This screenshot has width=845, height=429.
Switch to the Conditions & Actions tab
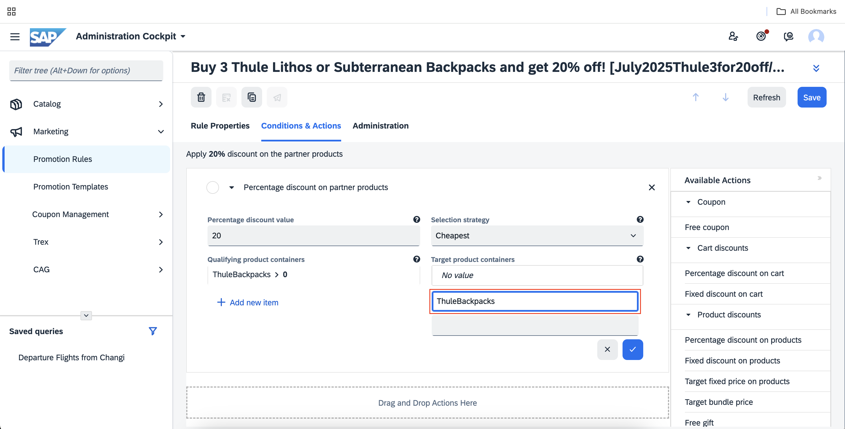pyautogui.click(x=301, y=126)
